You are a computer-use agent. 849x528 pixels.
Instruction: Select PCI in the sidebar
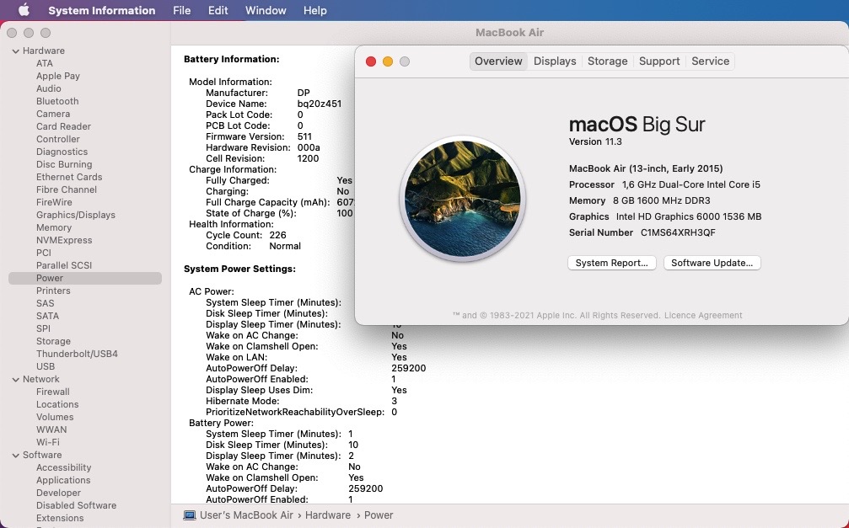point(44,253)
